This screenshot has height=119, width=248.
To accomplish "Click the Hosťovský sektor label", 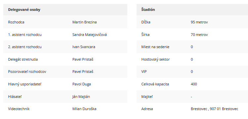I will [155, 59].
